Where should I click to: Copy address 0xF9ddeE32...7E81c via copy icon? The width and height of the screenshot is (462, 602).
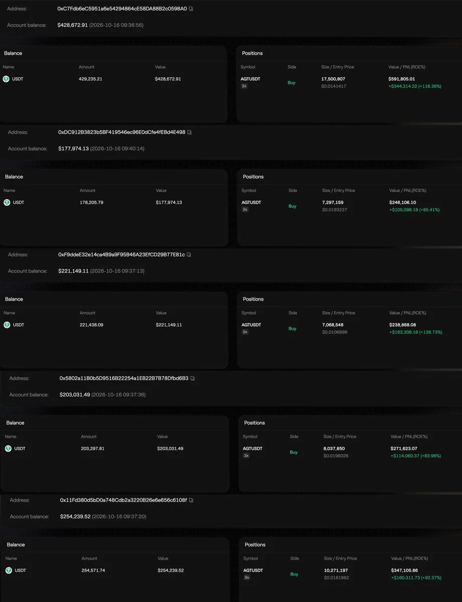[x=189, y=255]
